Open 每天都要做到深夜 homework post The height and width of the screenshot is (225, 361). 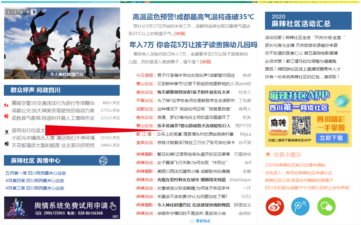194,92
